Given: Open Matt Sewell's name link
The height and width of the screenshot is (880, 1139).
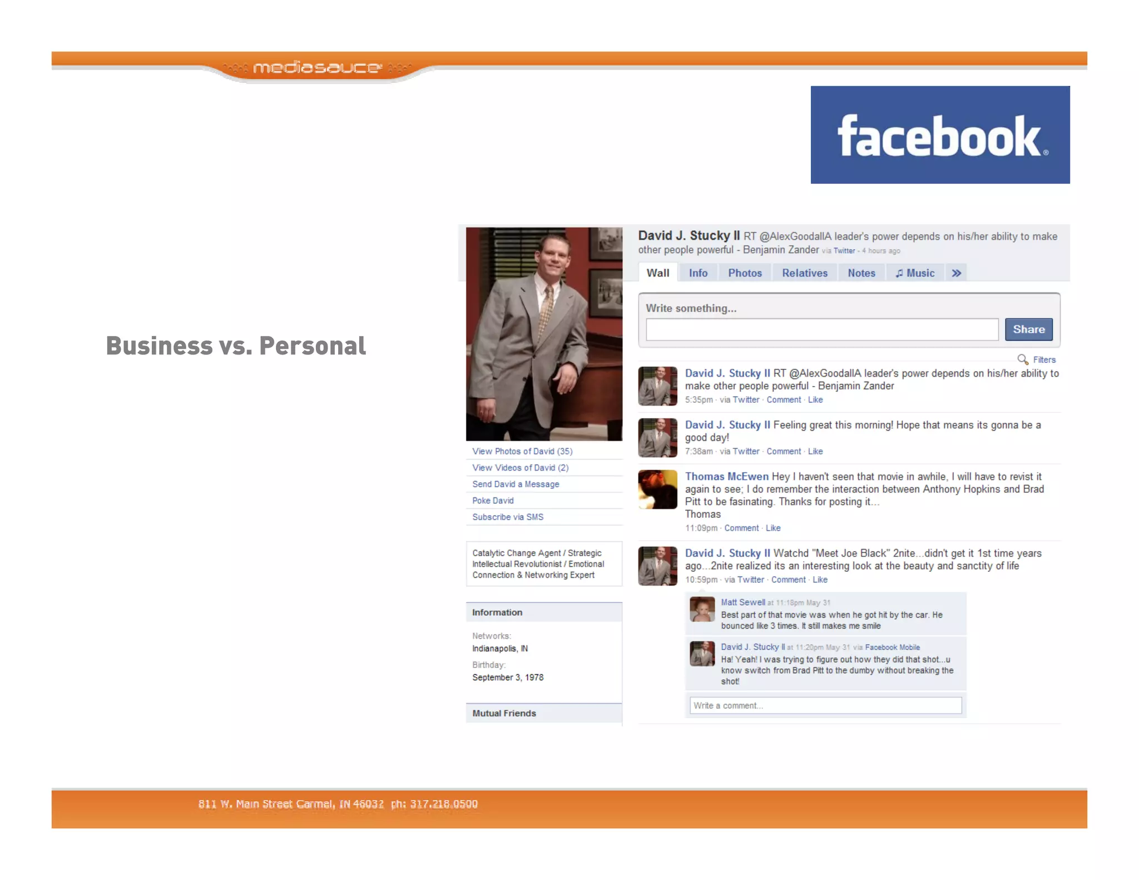Looking at the screenshot, I should click(x=742, y=602).
